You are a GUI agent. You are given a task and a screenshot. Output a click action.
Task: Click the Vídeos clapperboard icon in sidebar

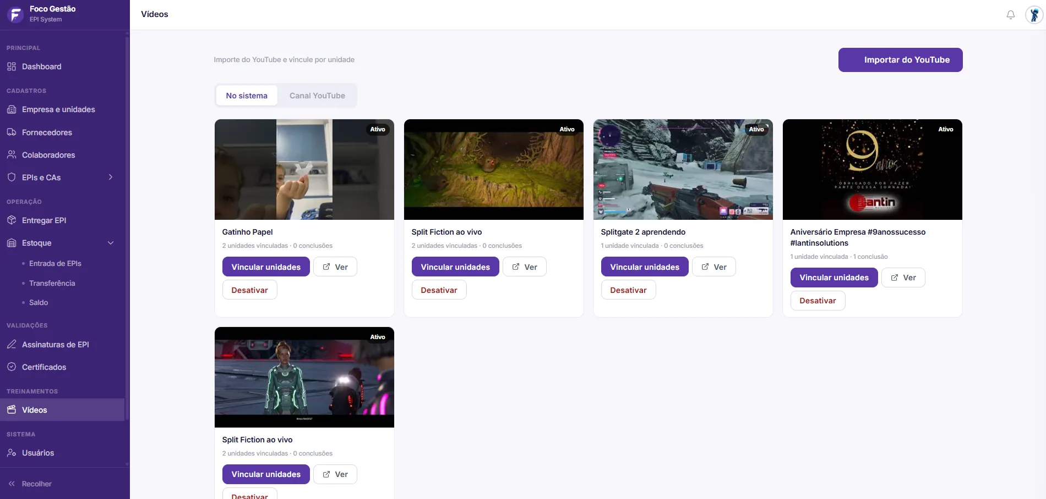point(12,410)
